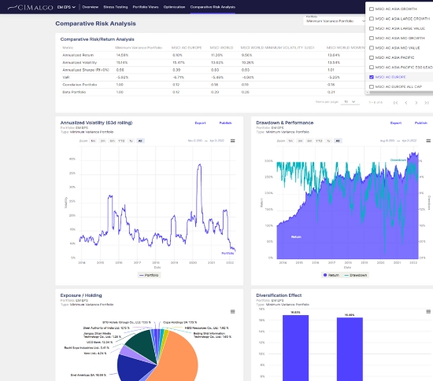The height and width of the screenshot is (381, 433).
Task: Check MSCI AC ASIA PACIFIC checkbox
Action: pos(372,57)
